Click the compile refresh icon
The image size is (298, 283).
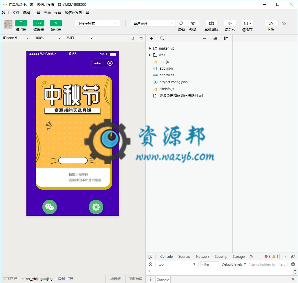pyautogui.click(x=181, y=23)
